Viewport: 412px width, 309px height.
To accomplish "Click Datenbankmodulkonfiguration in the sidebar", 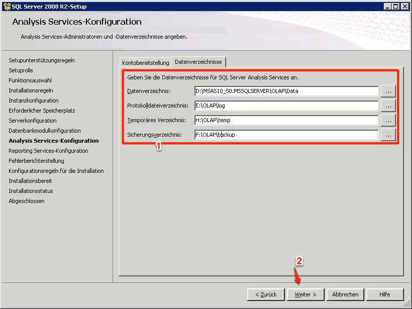I will (45, 131).
